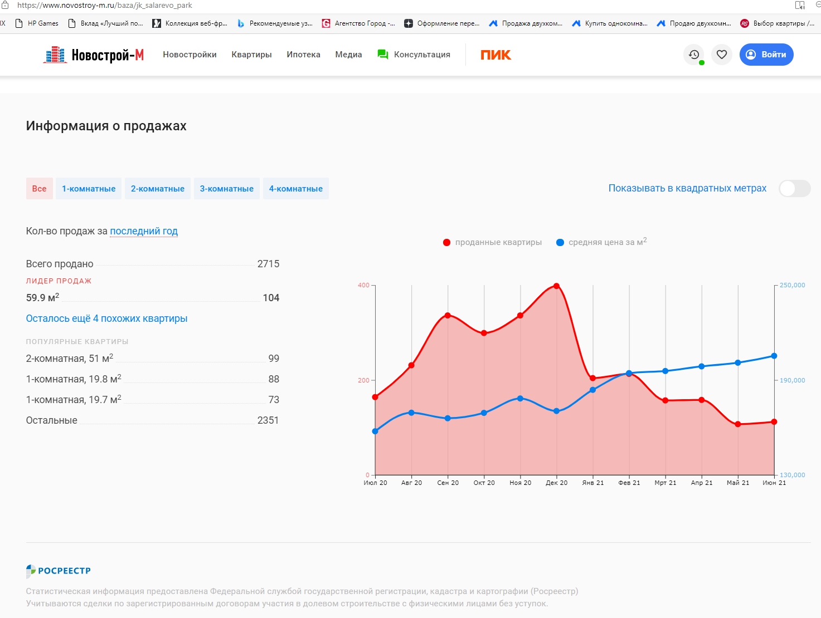
Task: Open the последний год period selector
Action: pos(144,231)
